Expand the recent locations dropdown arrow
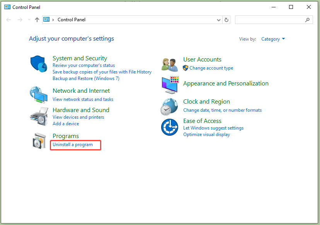This screenshot has height=225, width=320. pos(29,20)
